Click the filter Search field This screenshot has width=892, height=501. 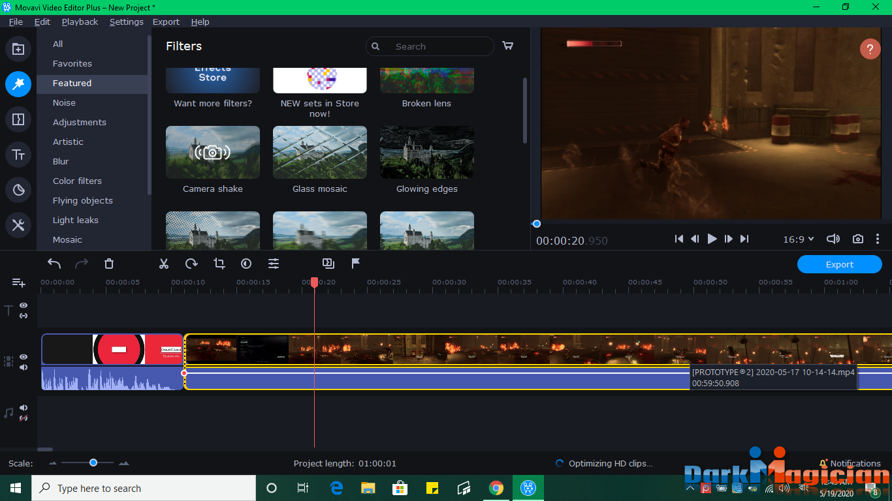coord(430,46)
